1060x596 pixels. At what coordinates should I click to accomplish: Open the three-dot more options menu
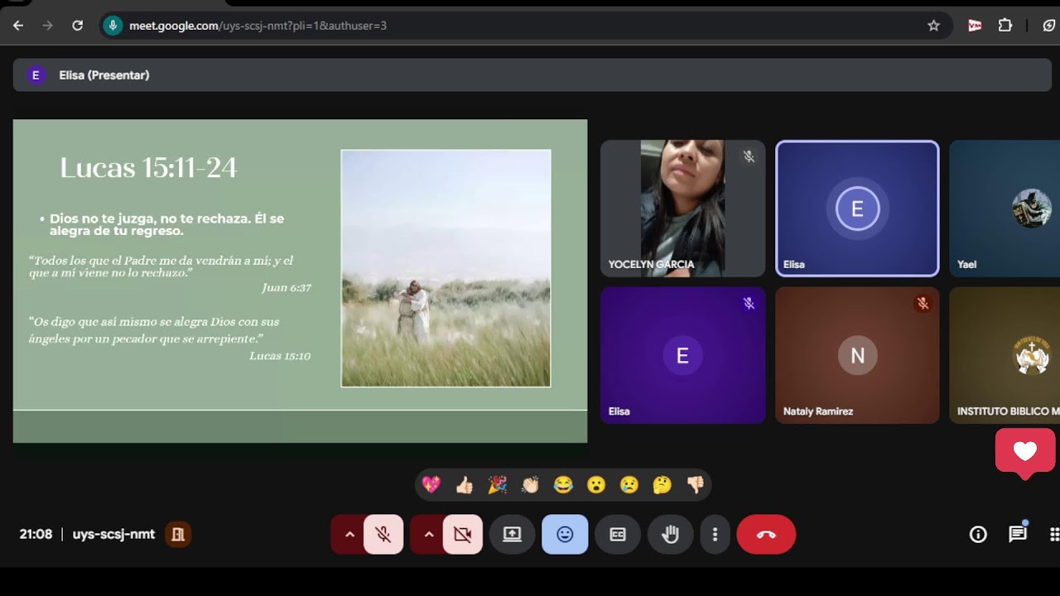coord(715,535)
